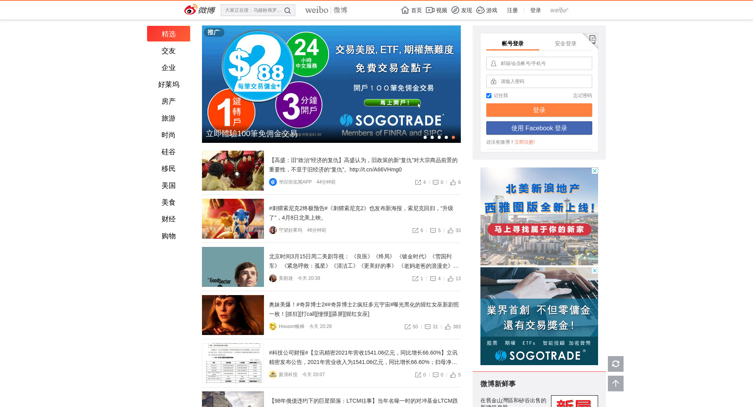753x407 pixels.
Task: Click the orange 登录 button
Action: [x=539, y=110]
